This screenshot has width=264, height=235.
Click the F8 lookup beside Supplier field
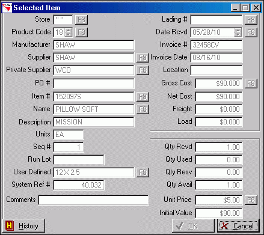[x=143, y=58]
